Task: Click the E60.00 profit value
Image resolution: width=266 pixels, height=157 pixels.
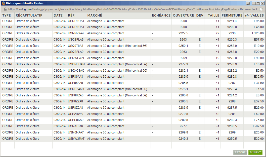Action: [x=259, y=114]
